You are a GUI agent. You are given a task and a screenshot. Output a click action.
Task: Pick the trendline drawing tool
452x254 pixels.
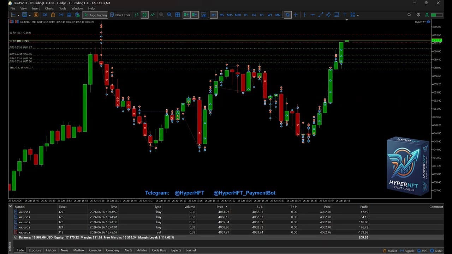321,15
